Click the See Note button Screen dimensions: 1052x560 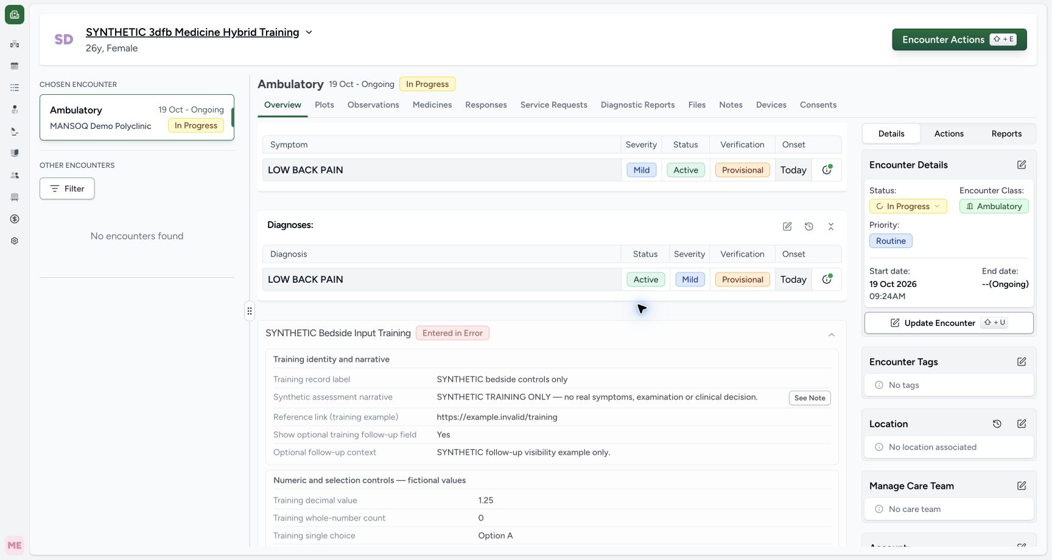[810, 398]
